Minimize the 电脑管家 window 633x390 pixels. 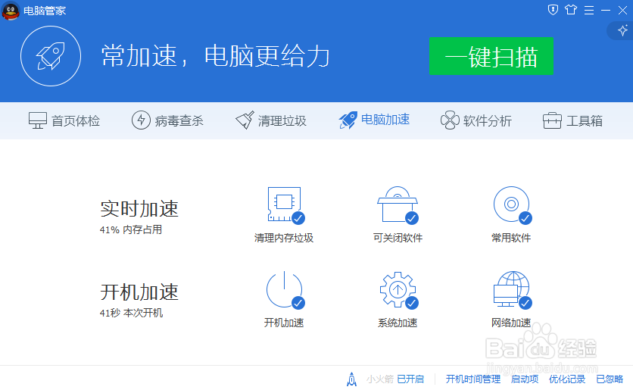pyautogui.click(x=606, y=10)
